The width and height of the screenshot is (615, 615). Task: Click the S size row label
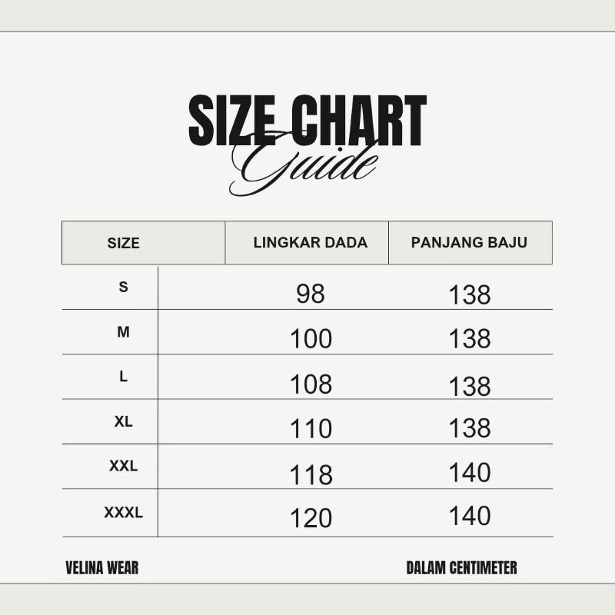pyautogui.click(x=124, y=287)
